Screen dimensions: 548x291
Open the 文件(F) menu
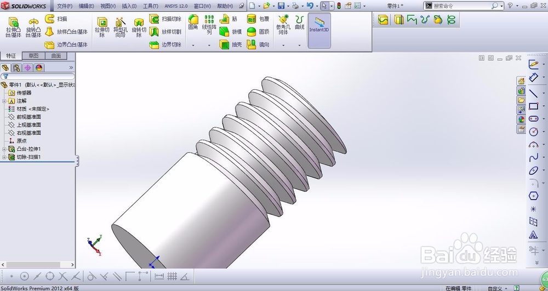click(x=65, y=6)
